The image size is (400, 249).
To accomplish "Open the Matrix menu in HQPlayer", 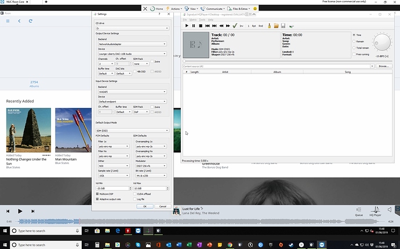I will [193, 20].
